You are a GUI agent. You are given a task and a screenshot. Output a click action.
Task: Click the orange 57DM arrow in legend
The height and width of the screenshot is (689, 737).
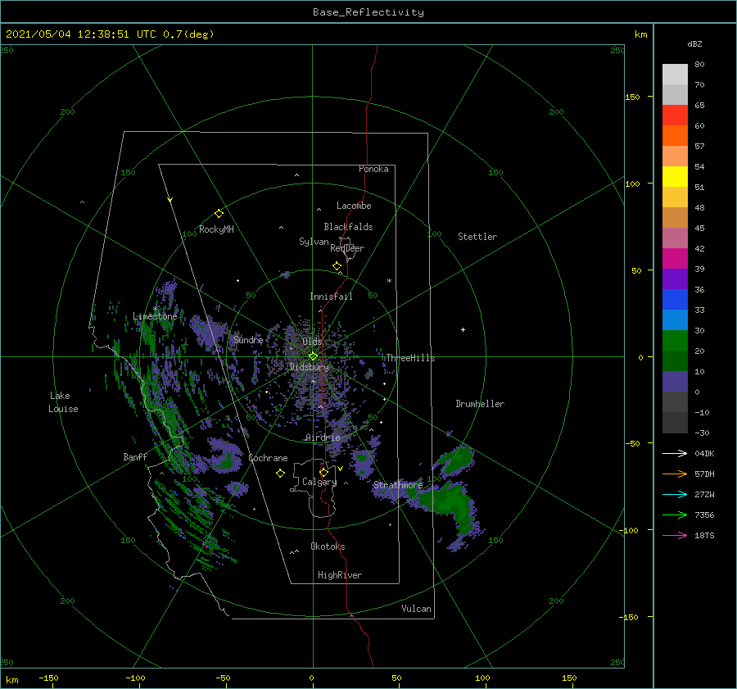pos(675,474)
